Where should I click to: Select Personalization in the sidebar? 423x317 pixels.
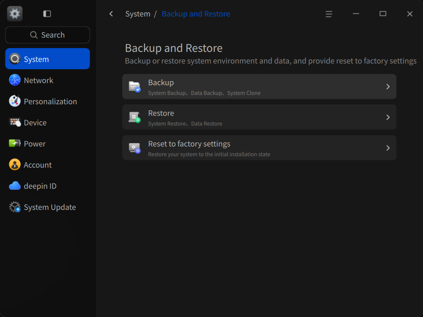point(47,101)
